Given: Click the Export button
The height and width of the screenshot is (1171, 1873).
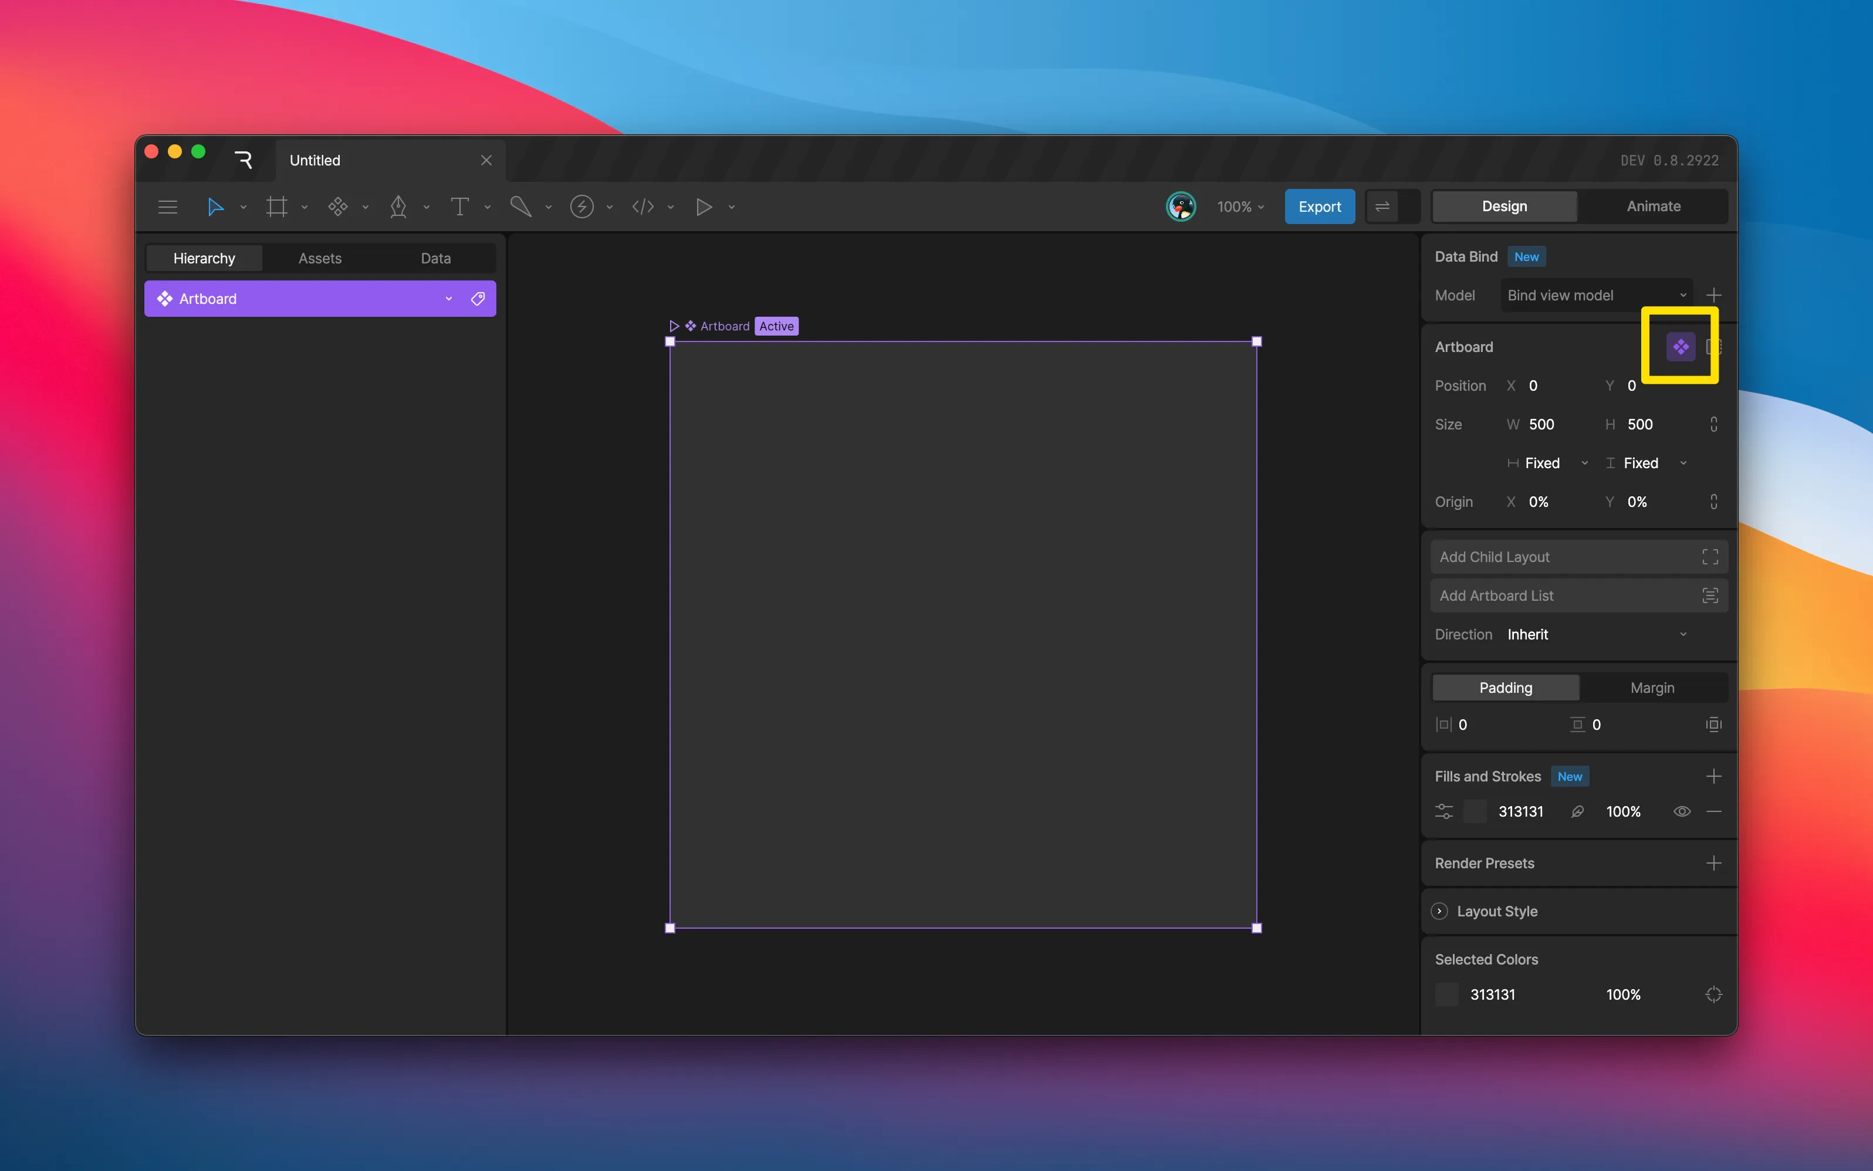Looking at the screenshot, I should pos(1319,207).
